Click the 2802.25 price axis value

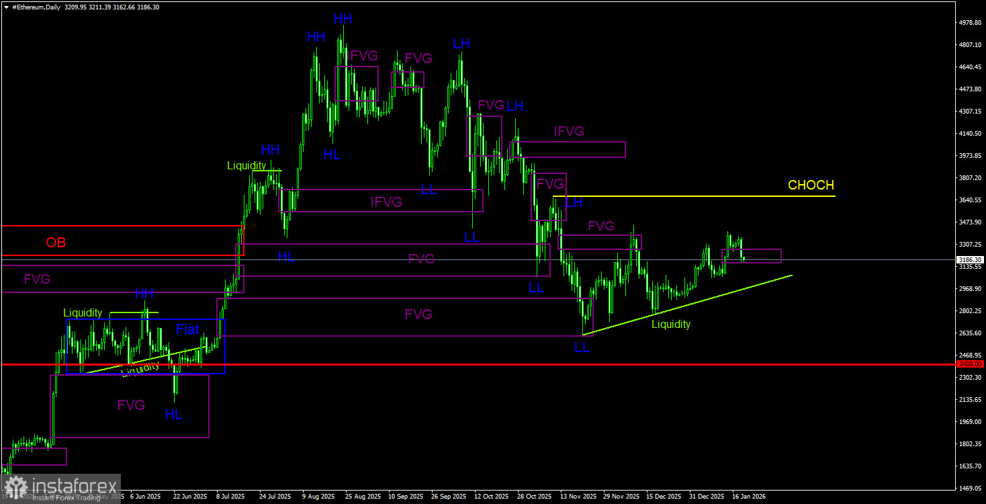(970, 310)
